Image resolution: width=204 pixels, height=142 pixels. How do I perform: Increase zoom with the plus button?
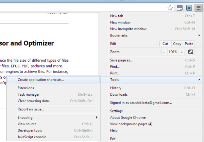tap(182, 52)
